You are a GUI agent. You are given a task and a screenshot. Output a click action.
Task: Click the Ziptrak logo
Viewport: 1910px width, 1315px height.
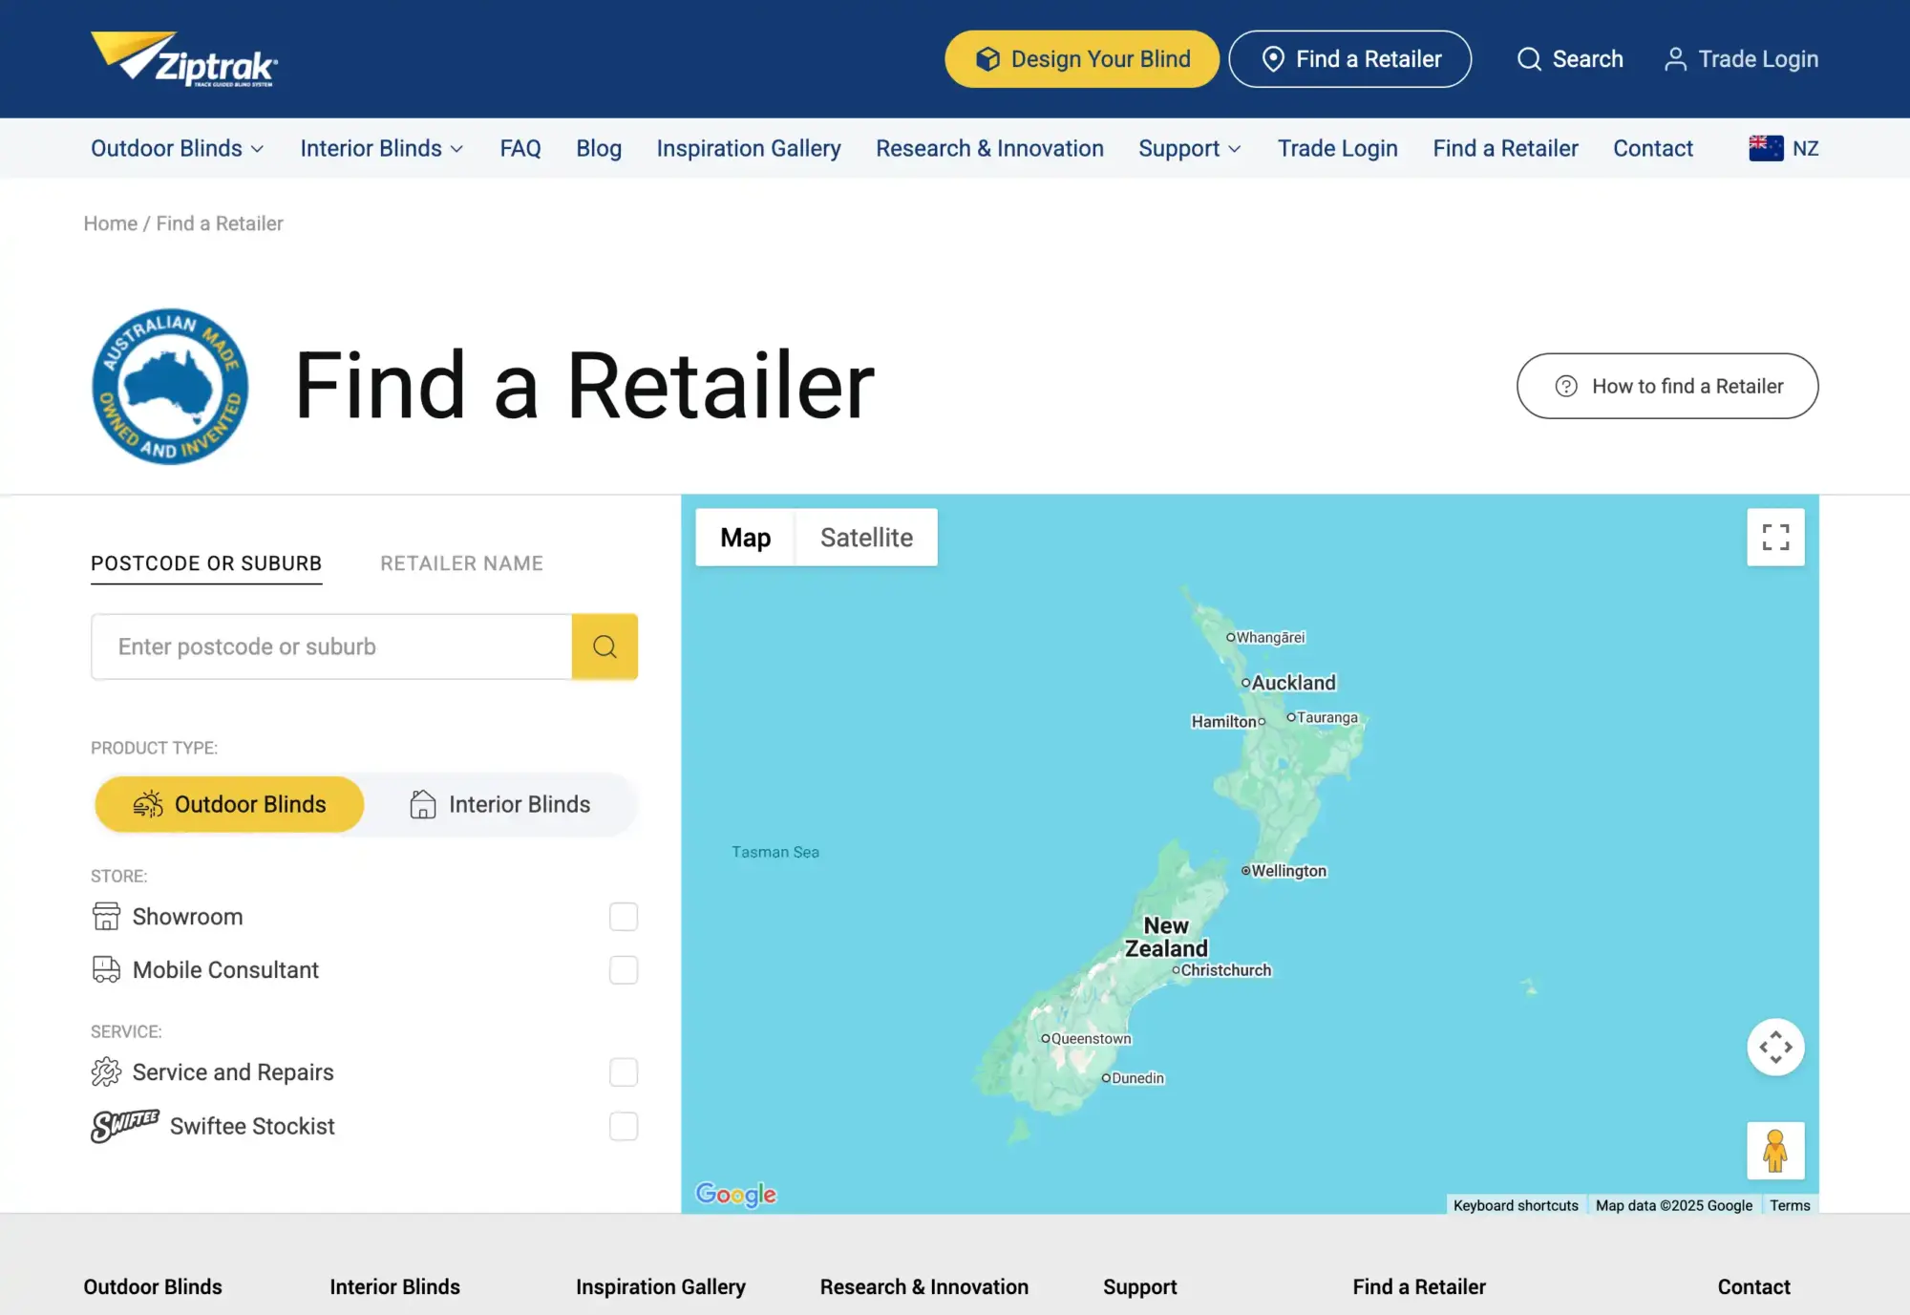184,59
